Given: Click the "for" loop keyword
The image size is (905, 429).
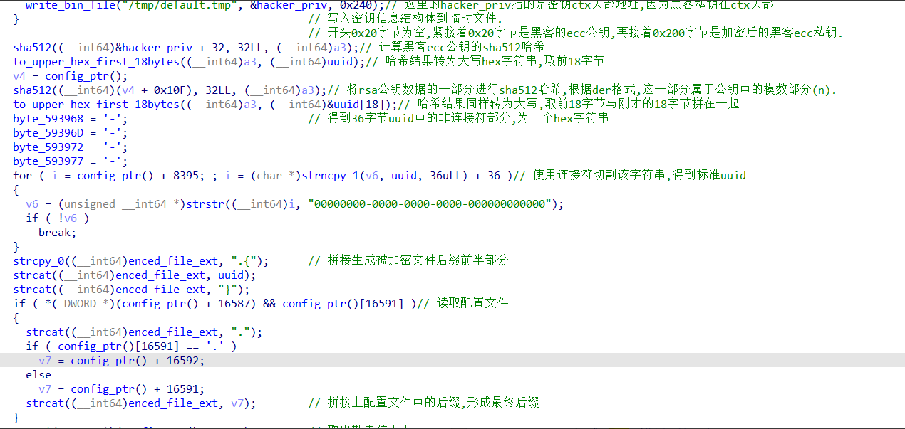Looking at the screenshot, I should click(22, 176).
